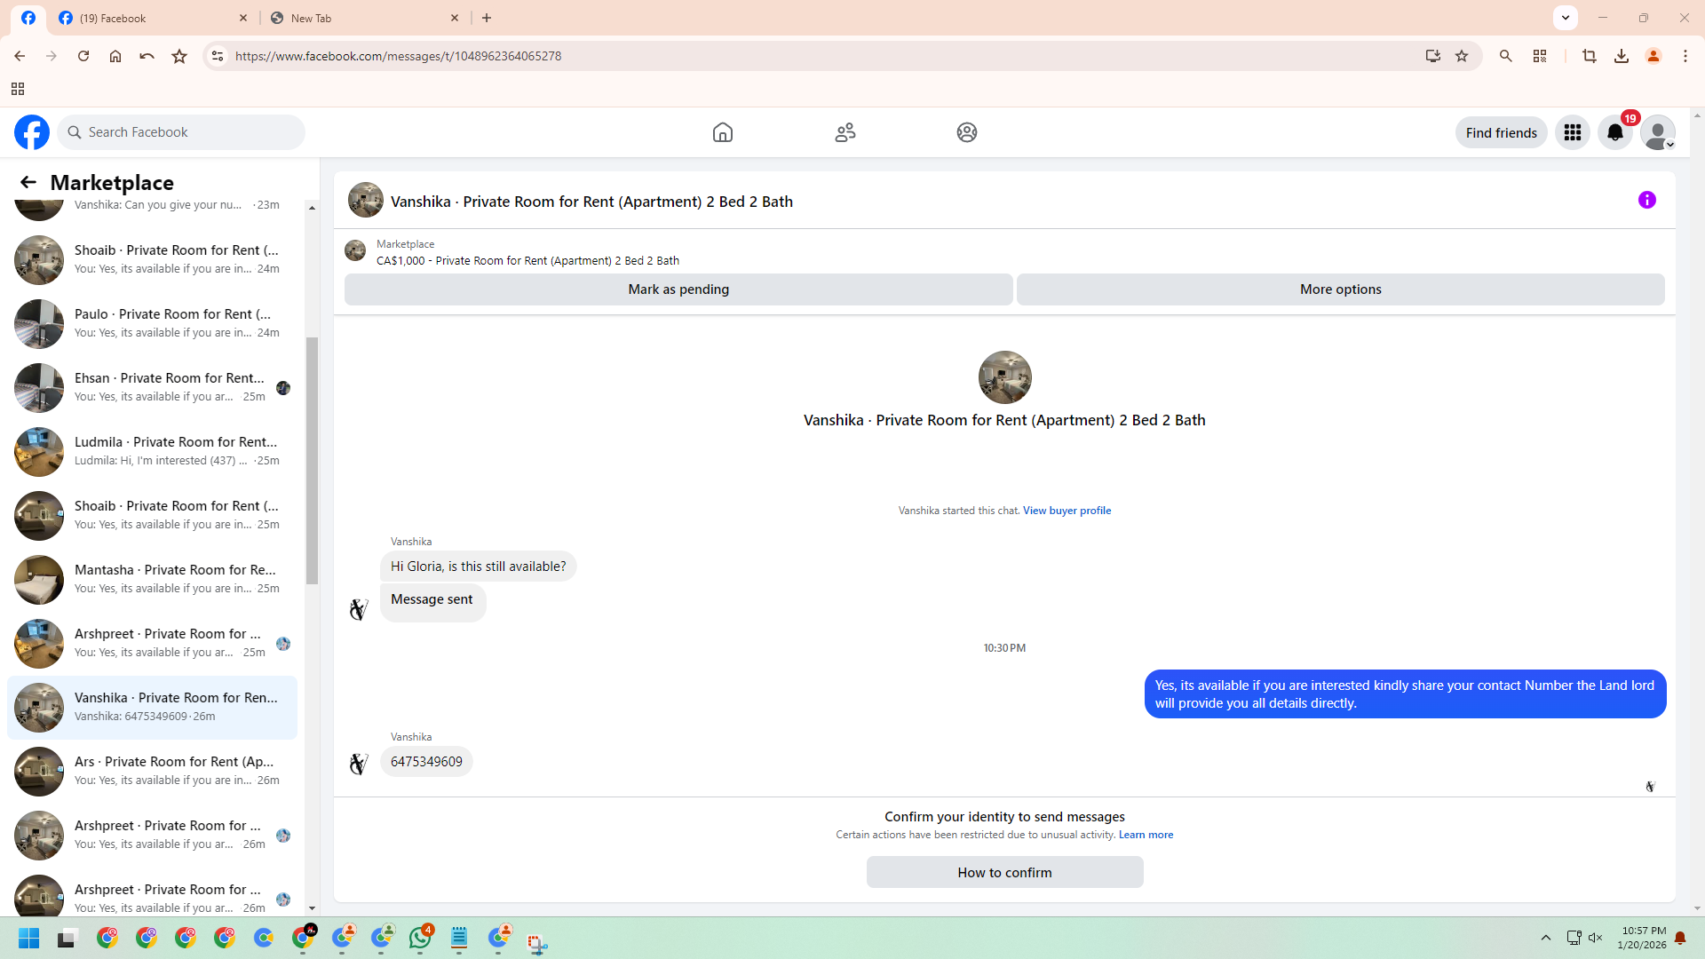1705x959 pixels.
Task: Open Mantasha's Private Room chat
Action: (x=152, y=580)
